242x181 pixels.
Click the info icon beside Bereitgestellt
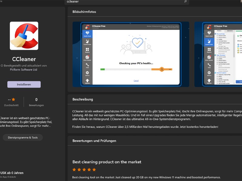coord(2,65)
